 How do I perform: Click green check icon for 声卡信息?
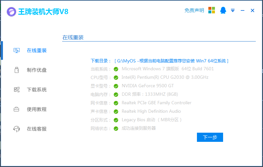point(116,111)
